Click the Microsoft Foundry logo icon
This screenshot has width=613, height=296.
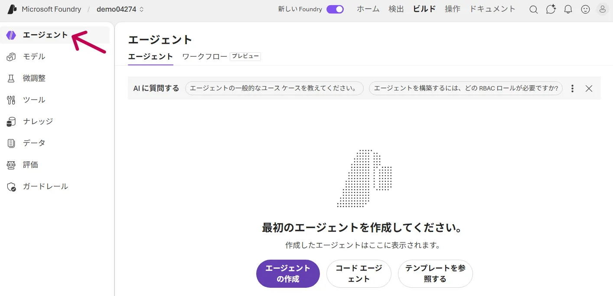click(x=12, y=9)
